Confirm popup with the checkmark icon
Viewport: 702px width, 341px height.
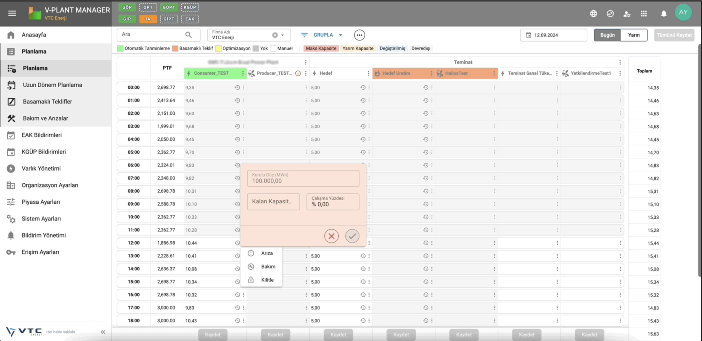point(352,236)
